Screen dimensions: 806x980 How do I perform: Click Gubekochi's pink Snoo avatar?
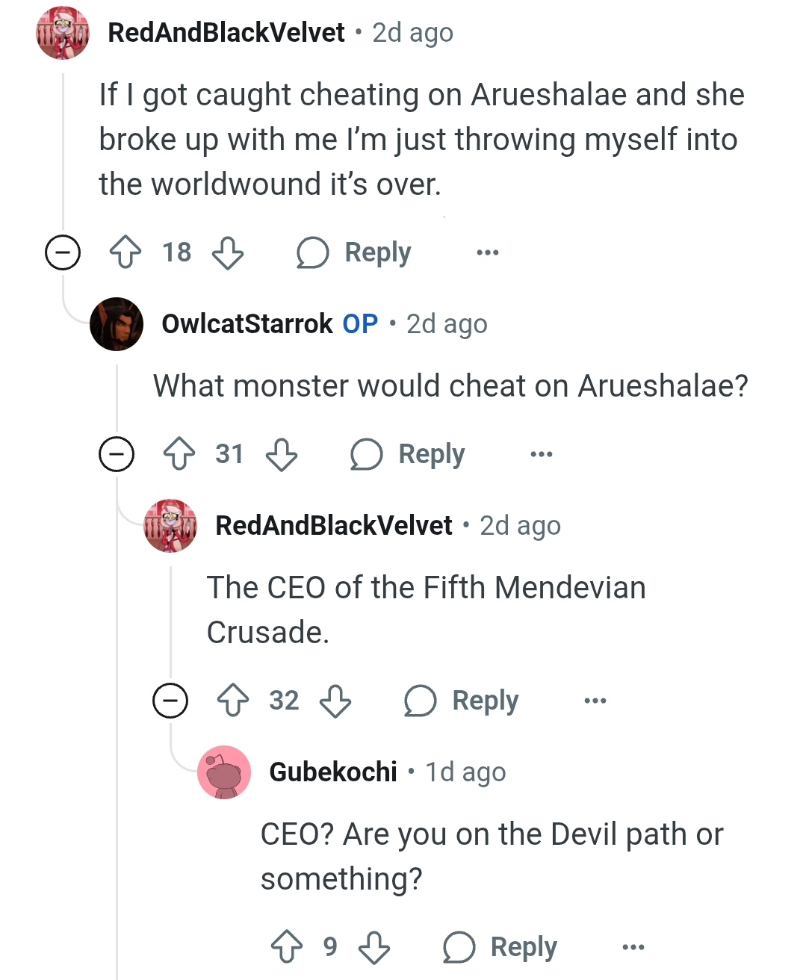click(224, 772)
